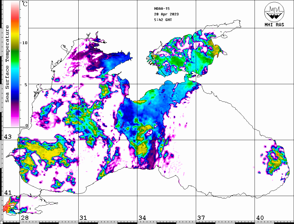
Task: Click the longitude label '34'
Action: point(142,218)
